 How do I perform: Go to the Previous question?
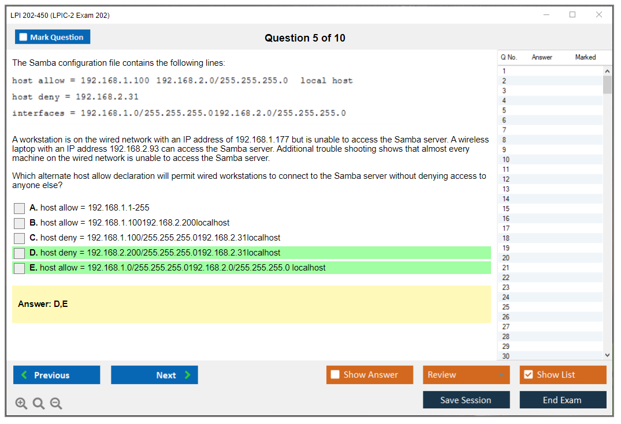point(57,375)
